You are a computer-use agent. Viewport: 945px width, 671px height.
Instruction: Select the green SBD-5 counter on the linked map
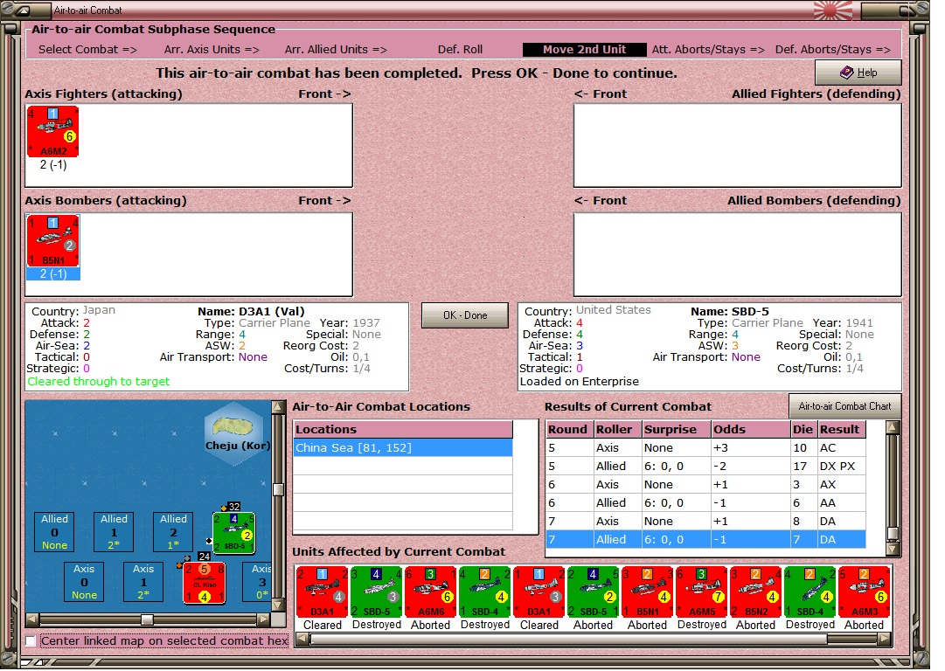pyautogui.click(x=234, y=532)
